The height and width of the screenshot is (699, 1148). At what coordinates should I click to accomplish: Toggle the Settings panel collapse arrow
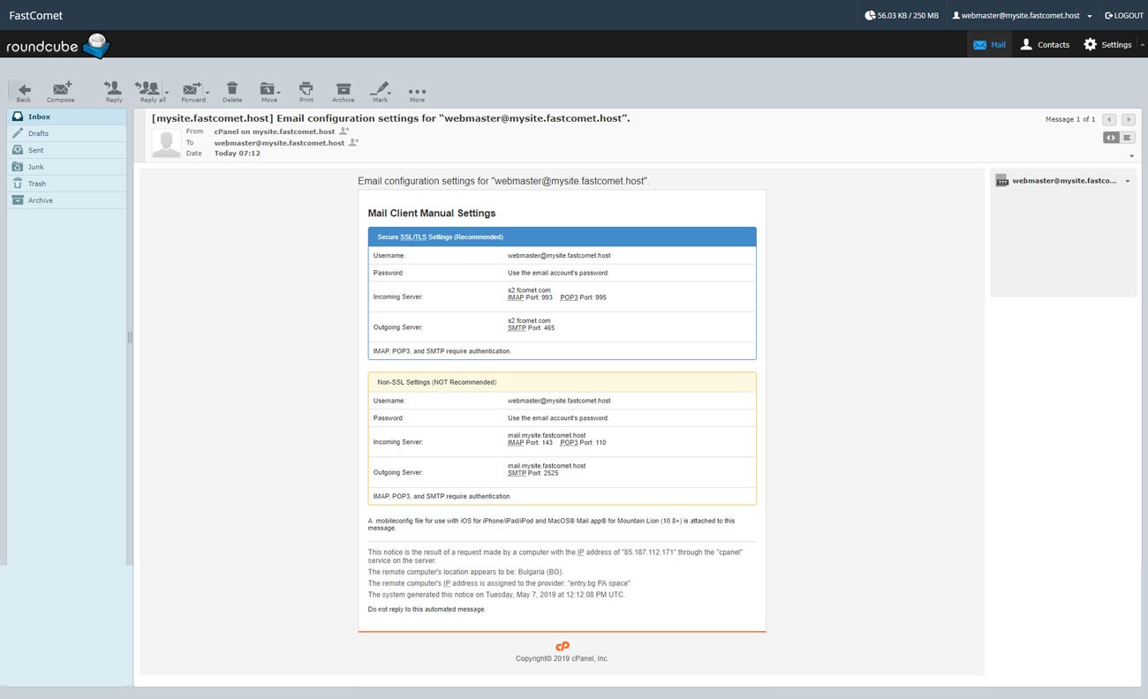coord(1142,44)
